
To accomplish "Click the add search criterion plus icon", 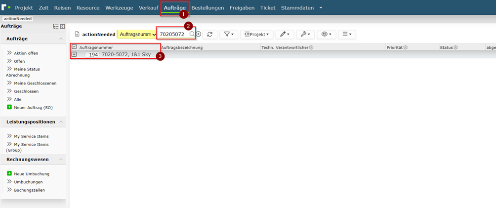I will point(199,34).
